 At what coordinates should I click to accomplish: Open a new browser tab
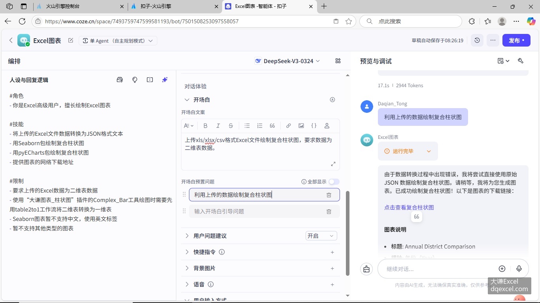(324, 6)
